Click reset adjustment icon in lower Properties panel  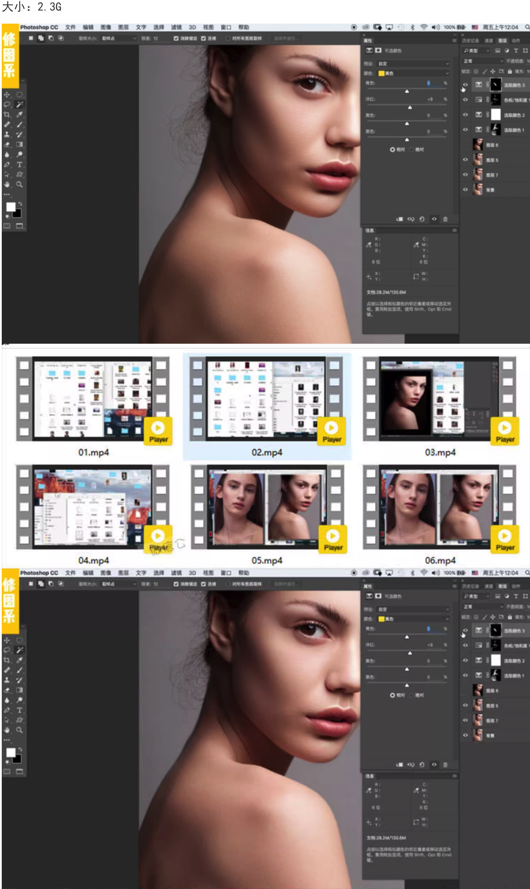tap(422, 765)
